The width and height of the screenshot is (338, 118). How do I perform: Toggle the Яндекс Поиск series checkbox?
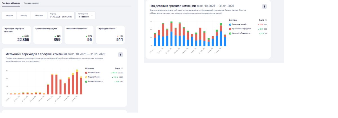(x=86, y=77)
